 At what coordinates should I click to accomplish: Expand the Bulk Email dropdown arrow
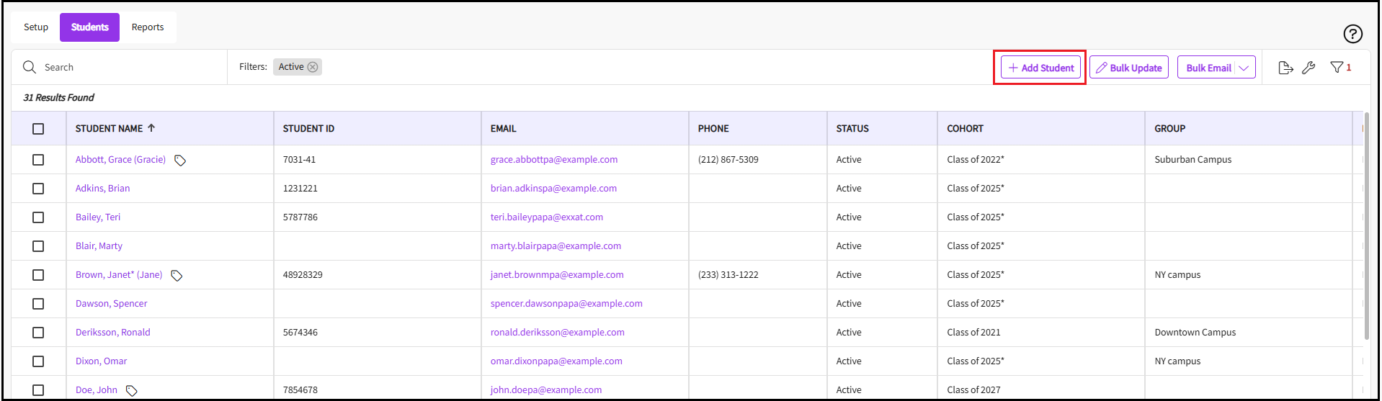point(1244,68)
